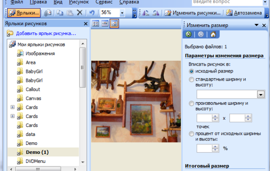The height and width of the screenshot is (171, 270).
Task: Open the Изменить размер pane menu arrow
Action: click(x=256, y=25)
